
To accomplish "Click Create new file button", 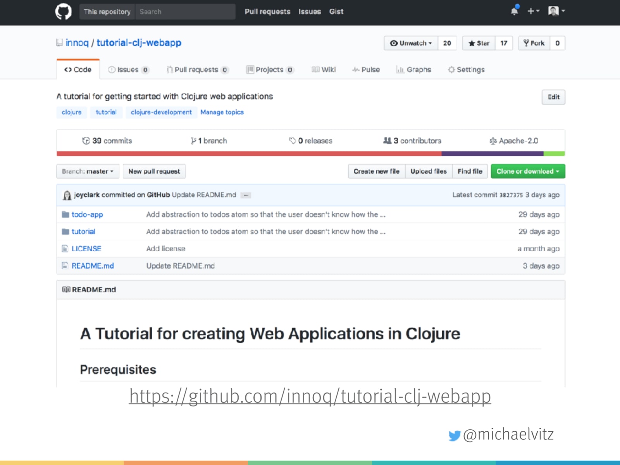I will pyautogui.click(x=377, y=171).
